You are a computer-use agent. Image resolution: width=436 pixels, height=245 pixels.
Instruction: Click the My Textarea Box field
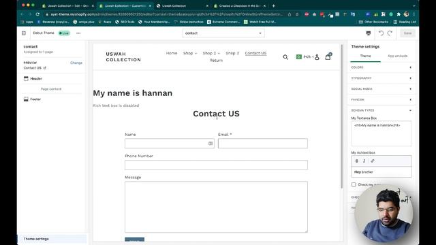tap(381, 133)
